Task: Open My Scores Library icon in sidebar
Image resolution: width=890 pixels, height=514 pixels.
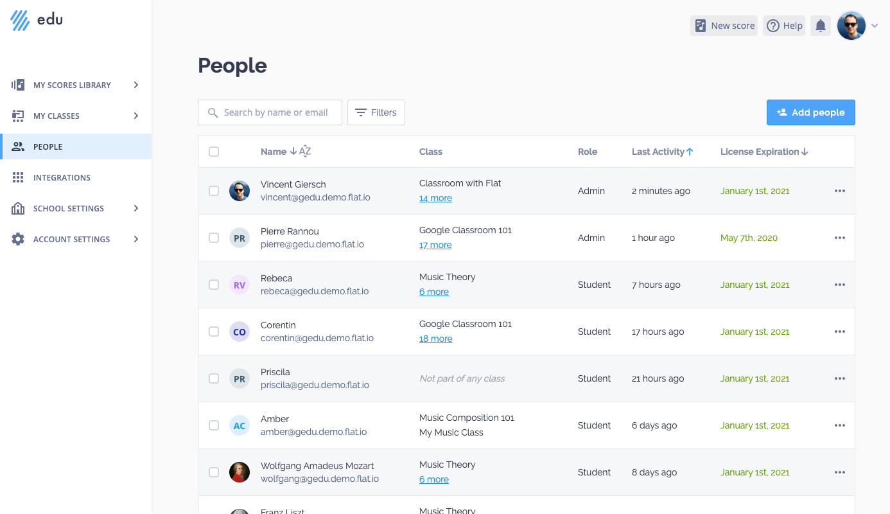Action: (x=18, y=85)
